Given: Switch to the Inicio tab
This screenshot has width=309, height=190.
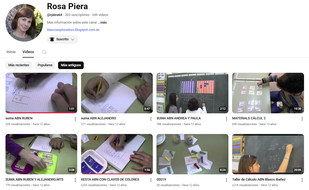Looking at the screenshot, I should (x=11, y=52).
